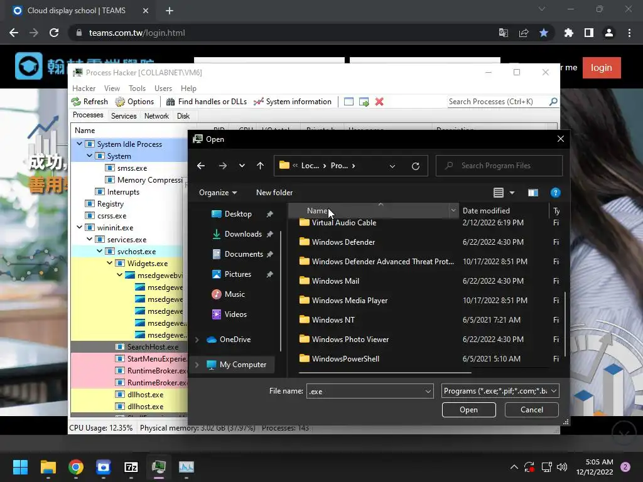Collapse the svchost.exe tree node
Image resolution: width=643 pixels, height=482 pixels.
coord(100,251)
